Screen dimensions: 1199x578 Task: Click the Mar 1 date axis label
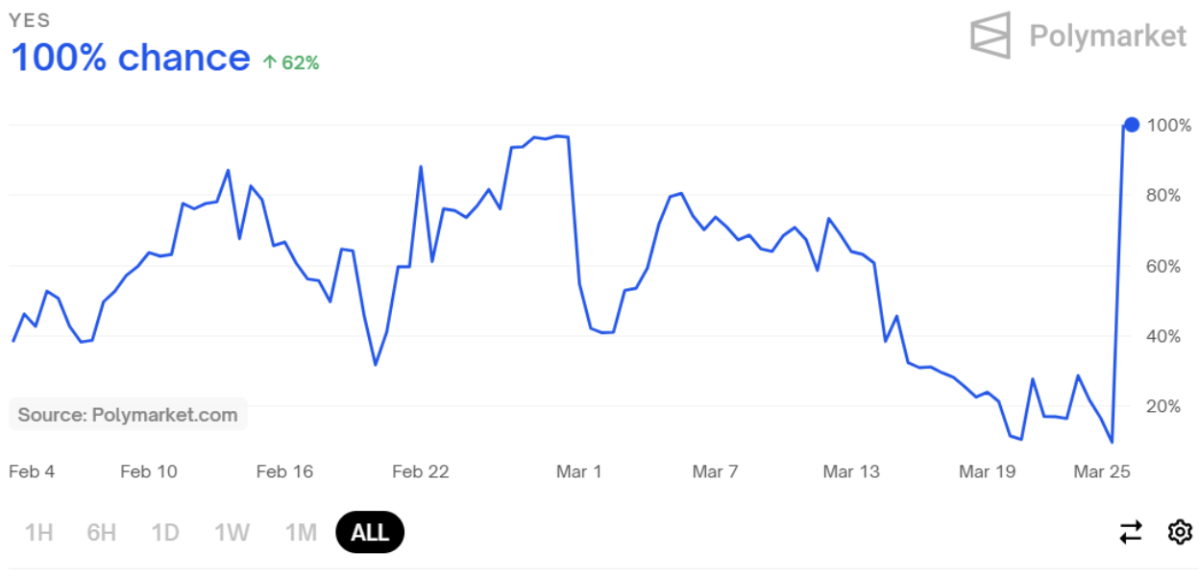(x=578, y=471)
